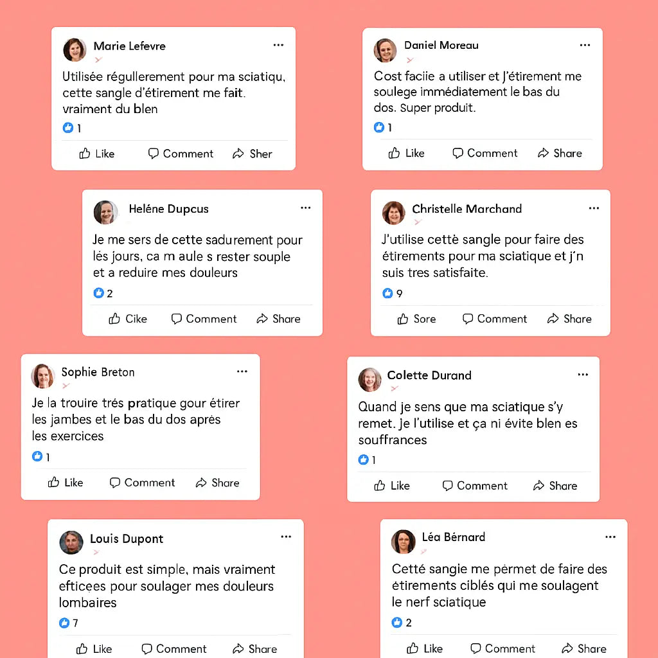Comment on Daniel Moreau's post
Image resolution: width=658 pixels, height=658 pixels.
coord(485,153)
